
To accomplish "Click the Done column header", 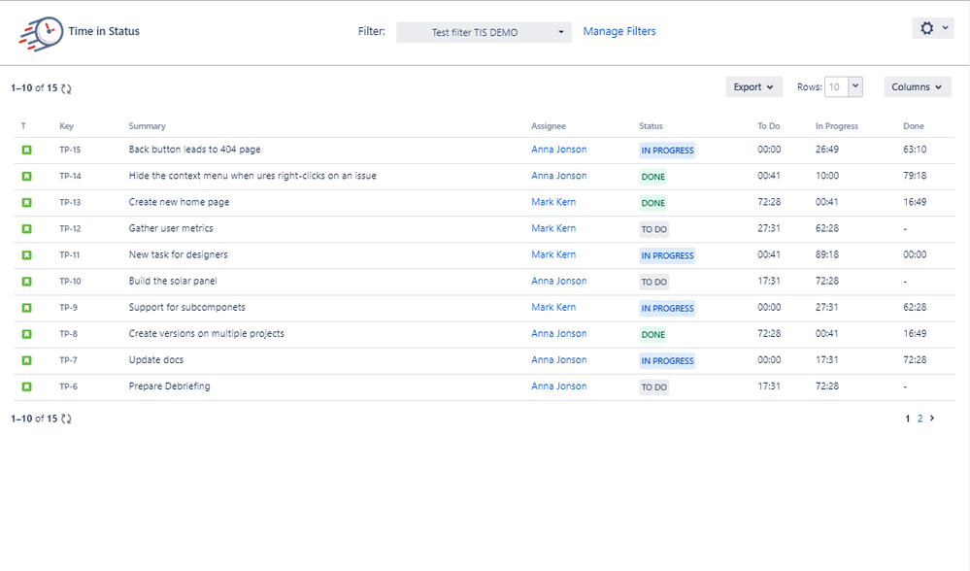I will (x=913, y=126).
